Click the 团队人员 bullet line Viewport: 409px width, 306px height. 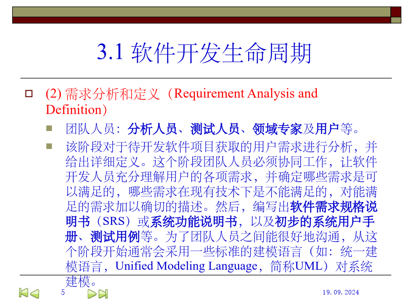(212, 129)
